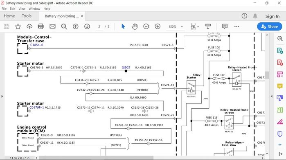Open yellow Comment tool in sidebar
Screen dimensions: 286x160
pyautogui.click(x=280, y=86)
